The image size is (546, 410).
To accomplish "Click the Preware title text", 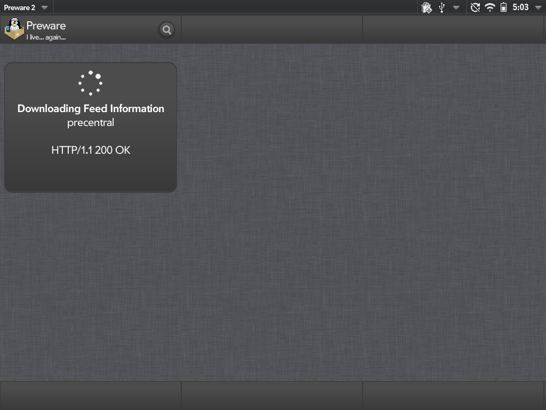I will click(46, 26).
